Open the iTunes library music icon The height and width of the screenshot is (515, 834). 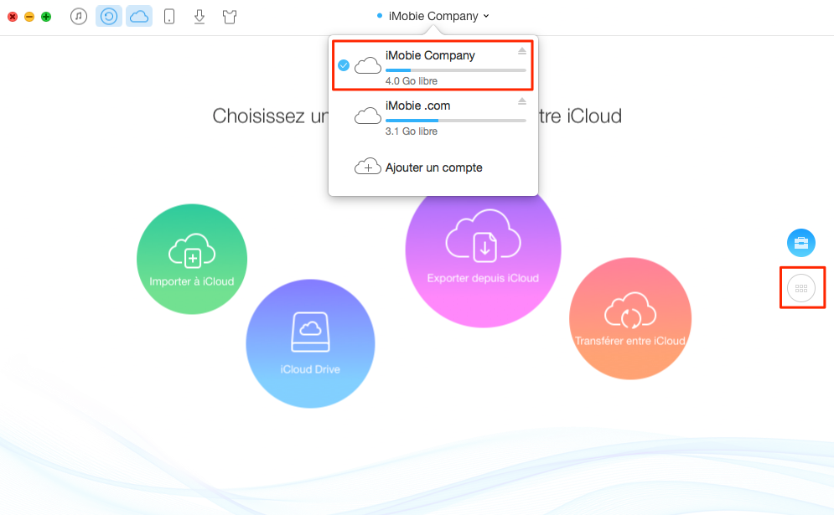(79, 17)
